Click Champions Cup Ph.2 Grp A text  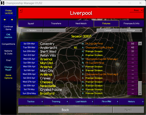click(x=100, y=47)
